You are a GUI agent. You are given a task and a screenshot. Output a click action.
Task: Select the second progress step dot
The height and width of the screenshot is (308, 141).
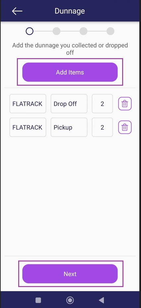coord(57,31)
